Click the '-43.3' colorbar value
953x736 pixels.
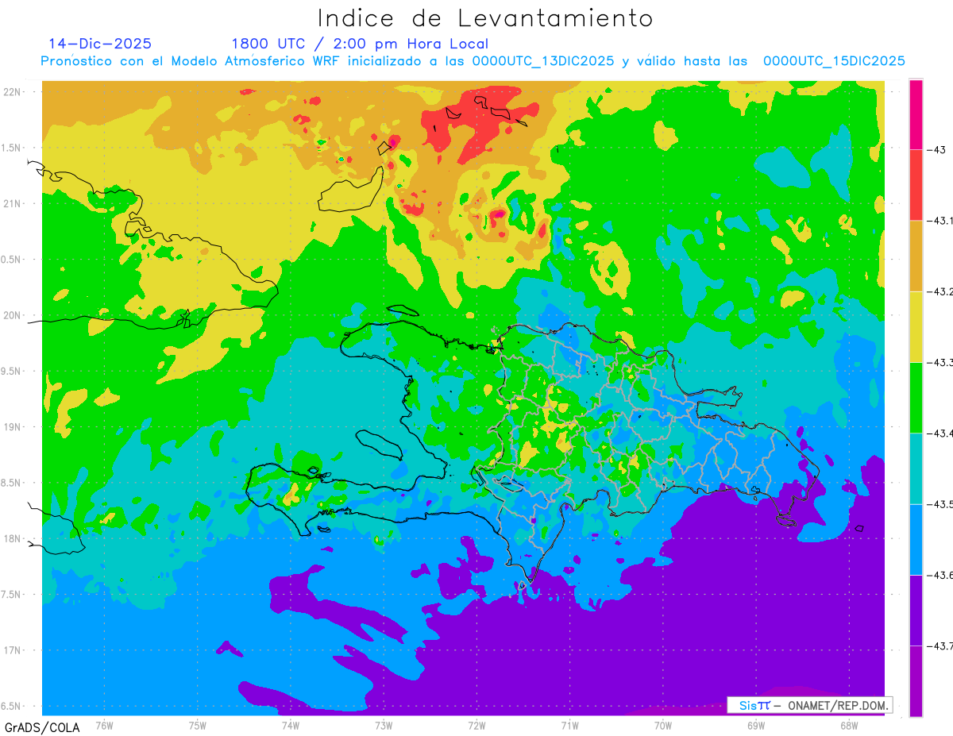[939, 363]
